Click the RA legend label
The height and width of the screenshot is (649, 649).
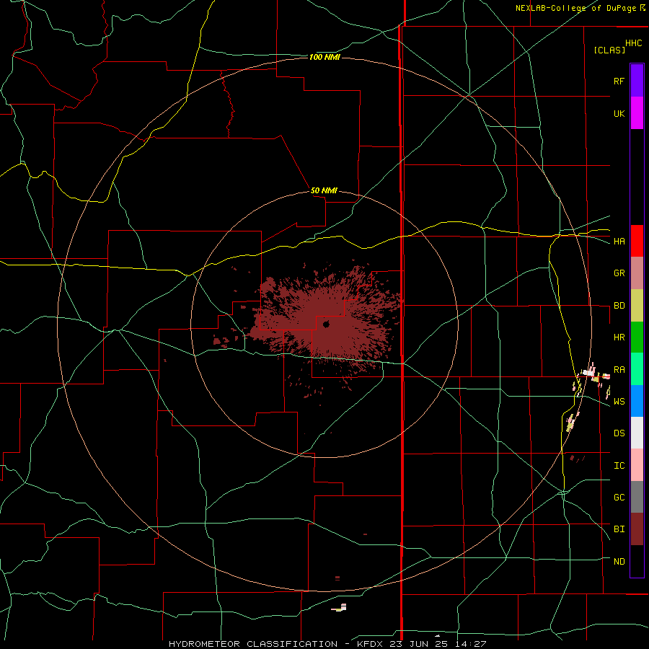pos(619,369)
